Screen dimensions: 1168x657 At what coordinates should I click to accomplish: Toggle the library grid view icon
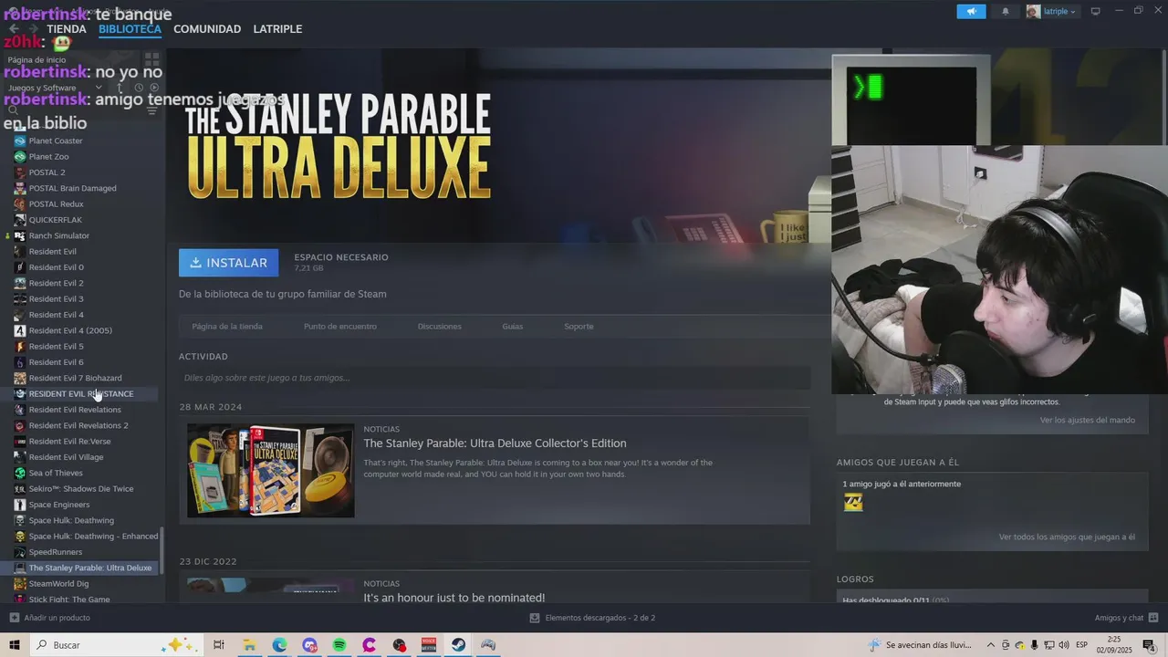click(151, 59)
